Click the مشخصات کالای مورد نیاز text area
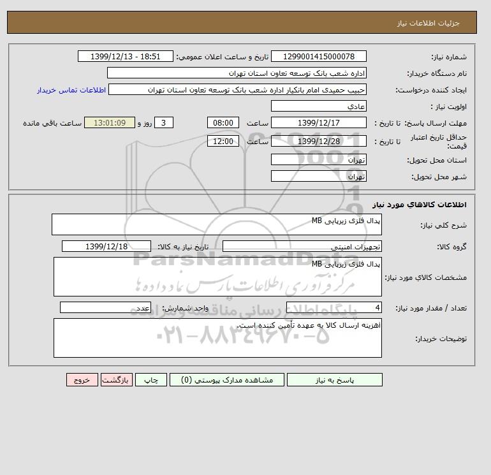The width and height of the screenshot is (491, 475). coord(217,277)
